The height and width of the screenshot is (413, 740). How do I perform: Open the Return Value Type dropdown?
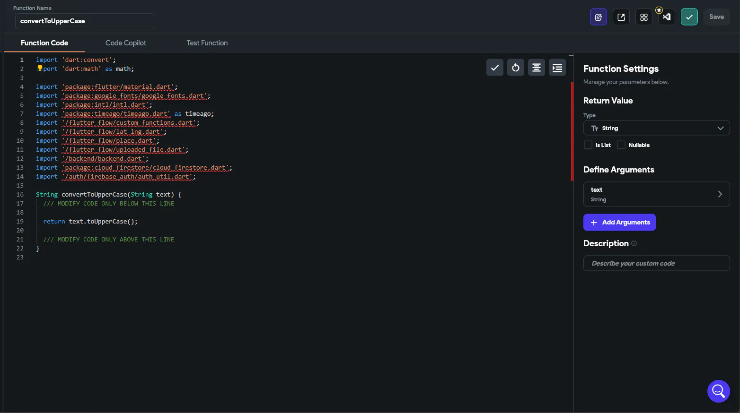point(657,128)
